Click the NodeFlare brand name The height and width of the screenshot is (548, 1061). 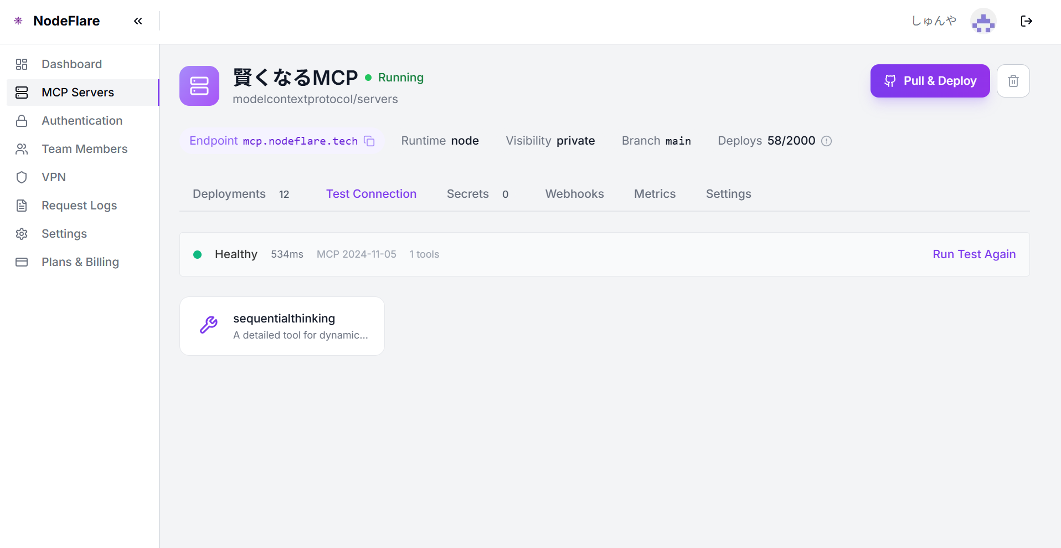tap(66, 21)
